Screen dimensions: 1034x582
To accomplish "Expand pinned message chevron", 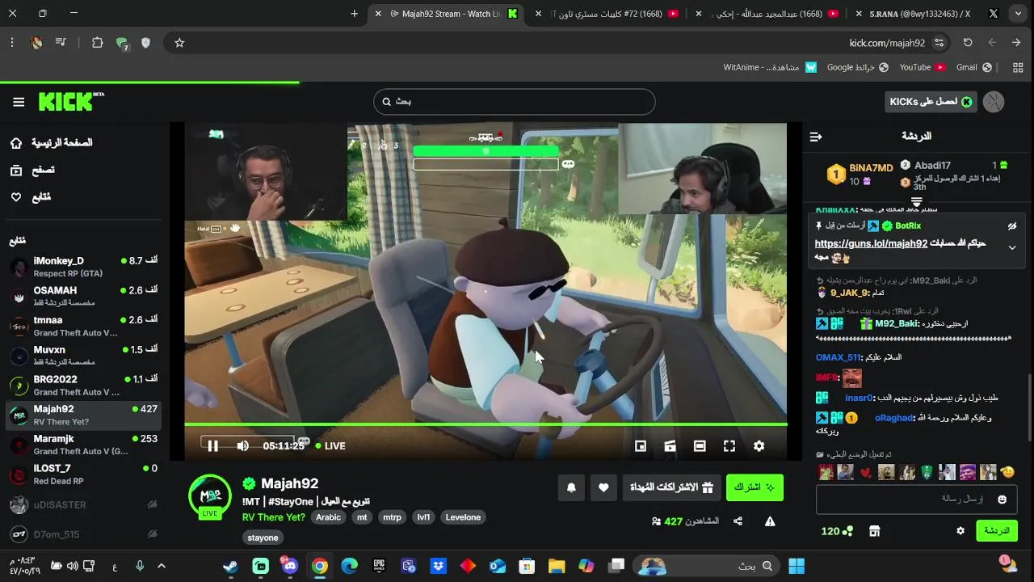I will point(1012,248).
